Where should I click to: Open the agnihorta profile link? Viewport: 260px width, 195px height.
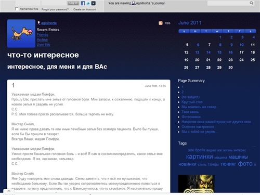pyautogui.click(x=49, y=23)
